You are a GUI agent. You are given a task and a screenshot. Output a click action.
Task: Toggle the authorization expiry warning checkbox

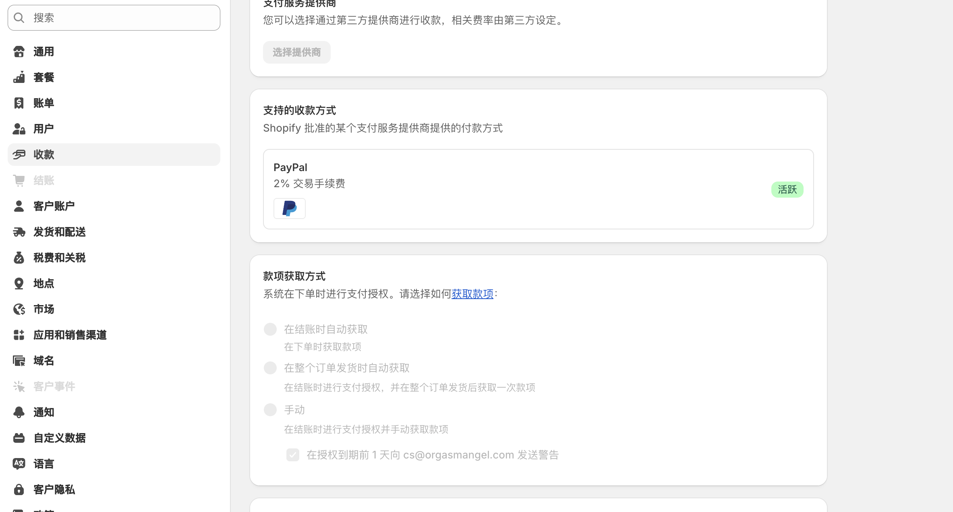[x=293, y=455]
